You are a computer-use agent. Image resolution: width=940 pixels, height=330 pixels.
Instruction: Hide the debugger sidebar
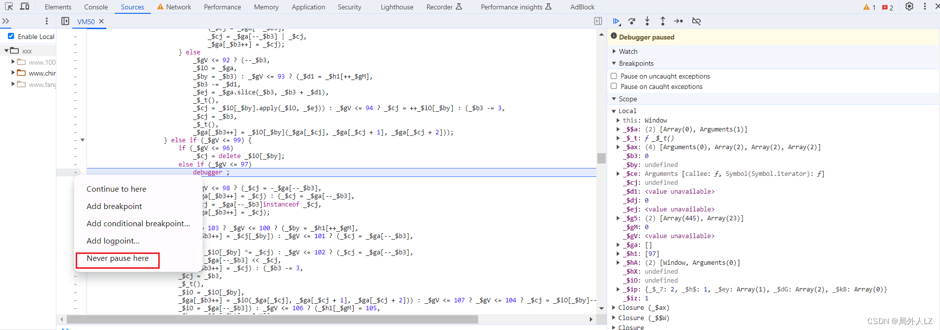(598, 21)
